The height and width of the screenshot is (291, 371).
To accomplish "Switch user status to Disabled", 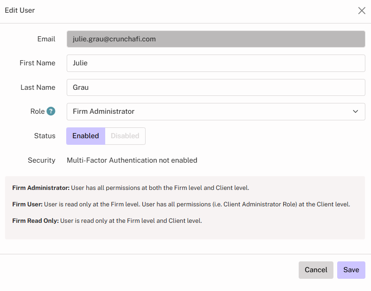I will [125, 136].
